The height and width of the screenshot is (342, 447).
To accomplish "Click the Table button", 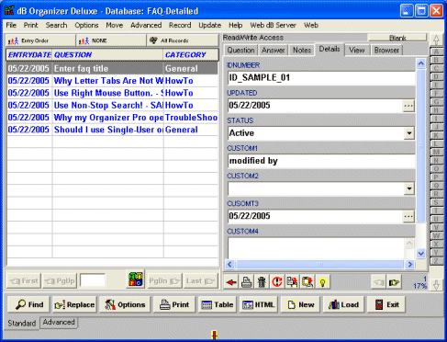I will pyautogui.click(x=218, y=304).
